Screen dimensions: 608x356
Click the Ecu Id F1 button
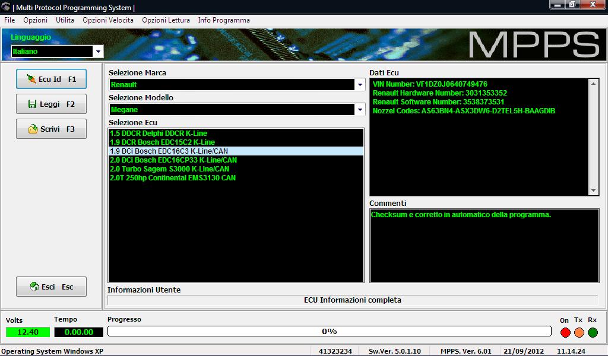pyautogui.click(x=51, y=79)
